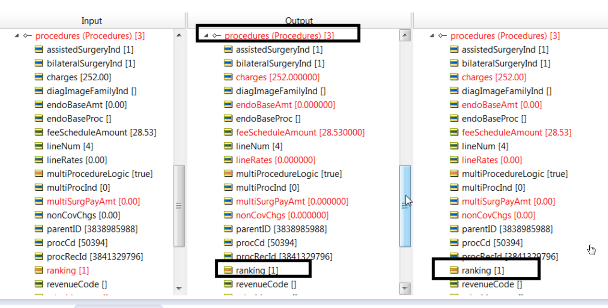
Task: Click charges field icon in Output panel
Action: coord(228,77)
